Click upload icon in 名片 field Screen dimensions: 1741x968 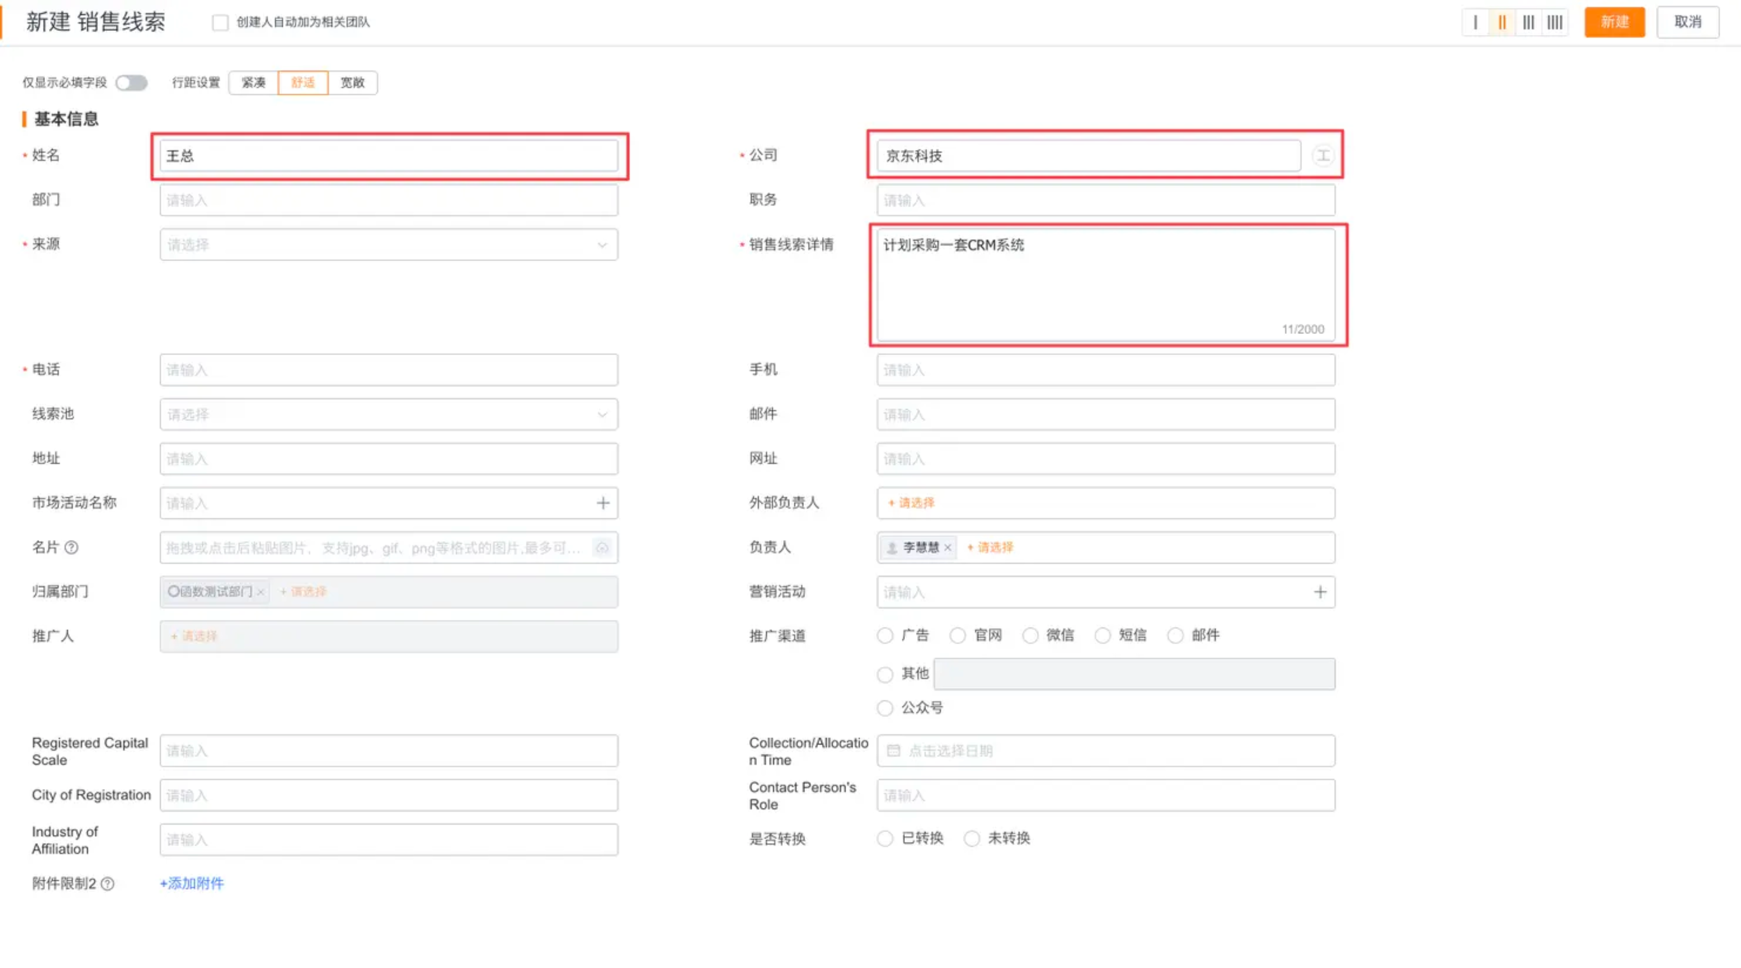coord(602,548)
